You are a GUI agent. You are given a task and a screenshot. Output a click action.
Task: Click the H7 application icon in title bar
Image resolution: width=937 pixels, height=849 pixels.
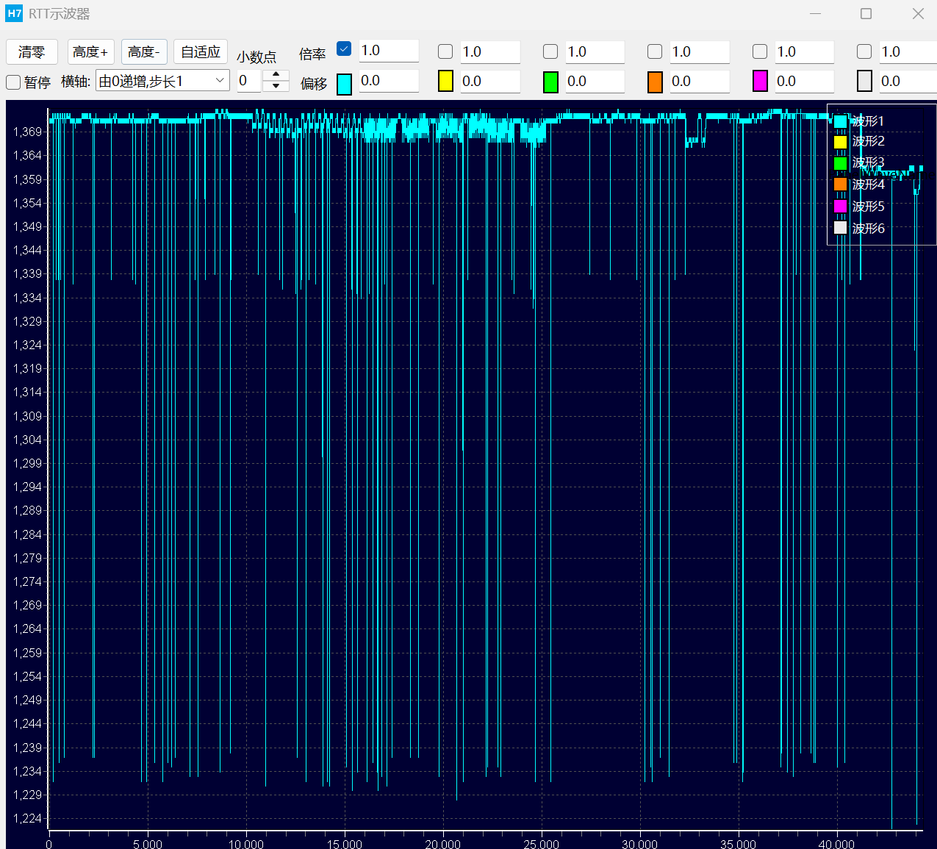click(x=14, y=13)
